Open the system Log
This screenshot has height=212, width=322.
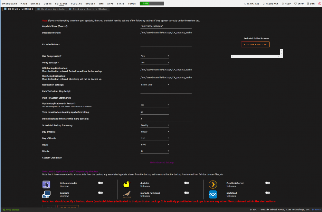[x=311, y=4]
